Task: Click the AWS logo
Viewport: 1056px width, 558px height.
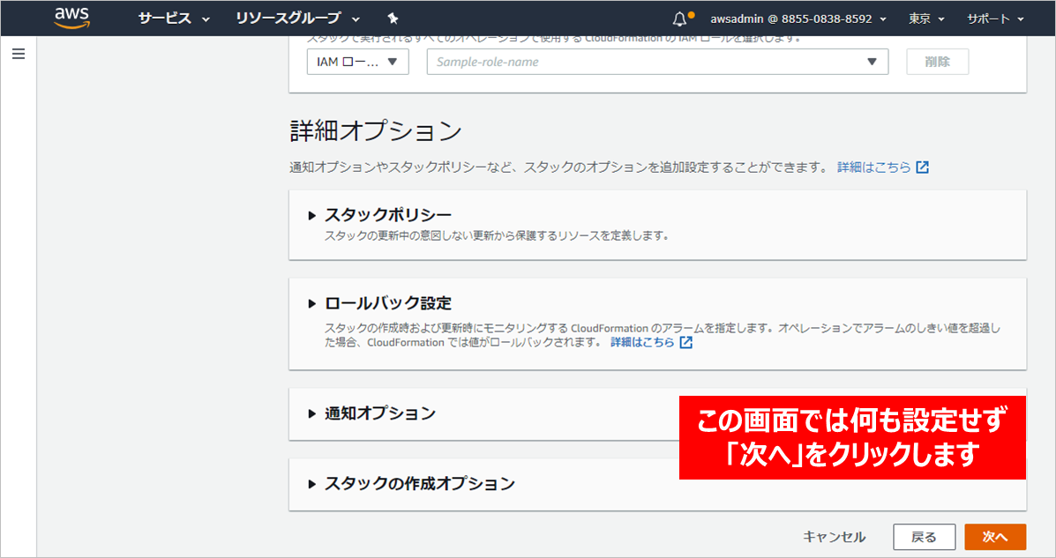Action: tap(72, 18)
